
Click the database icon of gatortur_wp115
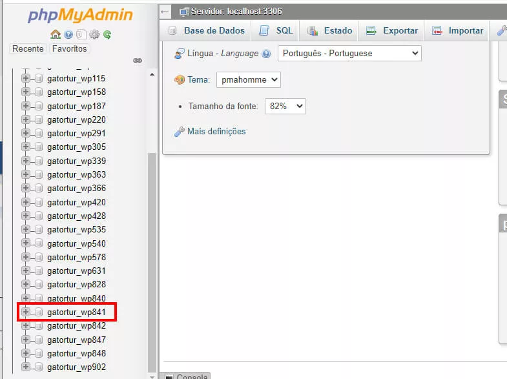(39, 79)
